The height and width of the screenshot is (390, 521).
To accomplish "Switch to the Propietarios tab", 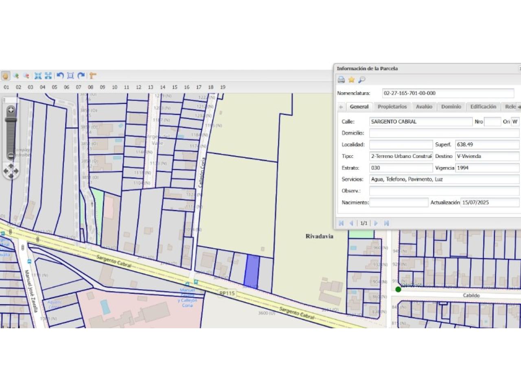I will [392, 107].
